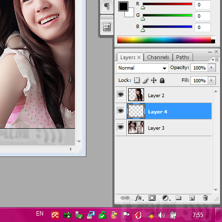Select Layer 3 by its name
Viewport: 222px width, 222px height.
(156, 128)
